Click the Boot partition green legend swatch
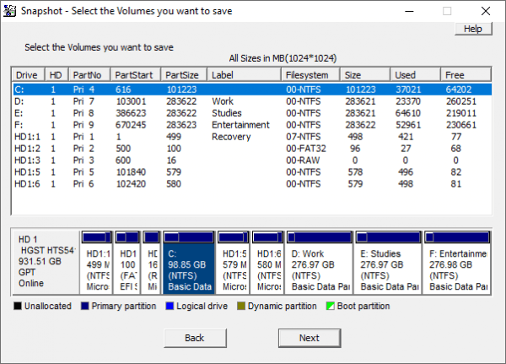The width and height of the screenshot is (506, 364). click(x=331, y=306)
